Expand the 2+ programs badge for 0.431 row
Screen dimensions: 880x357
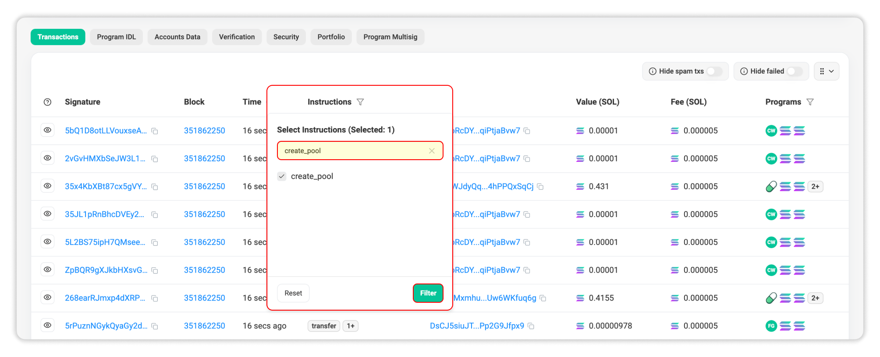(815, 186)
